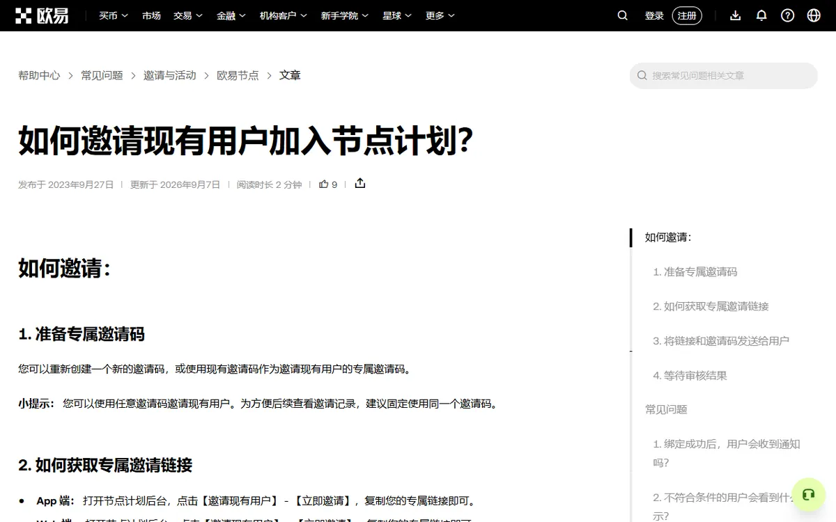Jump to 2. 如何获取专属邀请链接 in contents
Screen dimensions: 836x522
(x=711, y=306)
